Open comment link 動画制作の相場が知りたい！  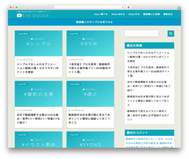point(149,141)
